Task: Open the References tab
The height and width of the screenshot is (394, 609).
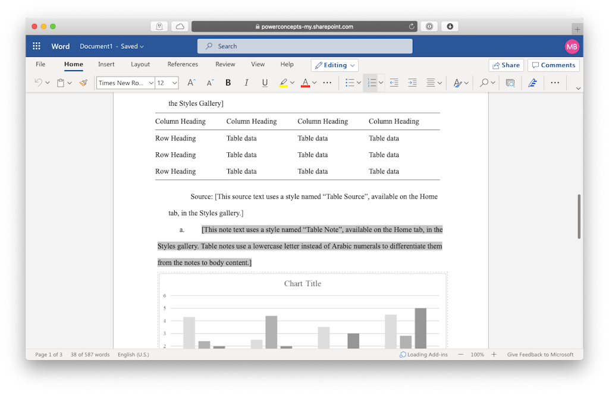Action: [x=183, y=64]
